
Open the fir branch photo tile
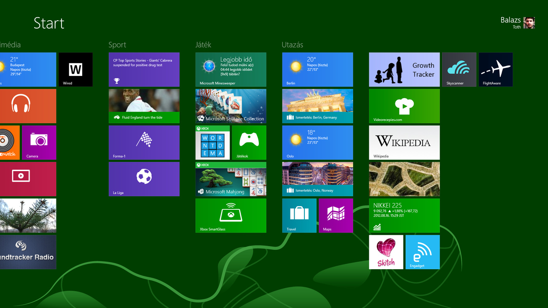point(28,215)
